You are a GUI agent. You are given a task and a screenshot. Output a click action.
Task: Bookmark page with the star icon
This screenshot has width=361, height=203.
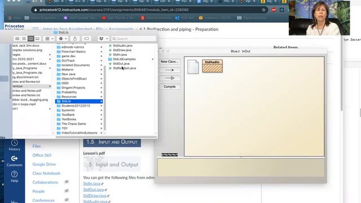click(263, 10)
